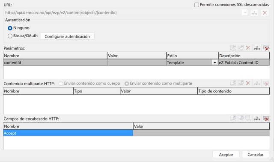Open the URL history dropdown arrow
This screenshot has width=274, height=162.
(x=245, y=12)
